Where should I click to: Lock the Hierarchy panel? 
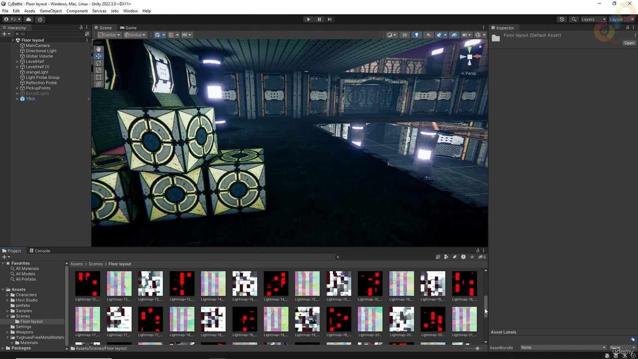click(x=81, y=27)
